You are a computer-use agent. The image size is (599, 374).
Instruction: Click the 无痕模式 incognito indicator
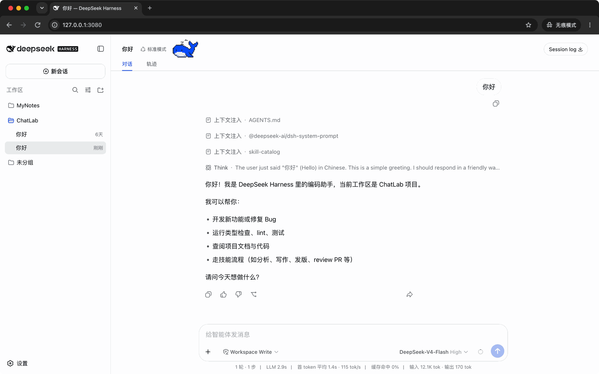561,25
